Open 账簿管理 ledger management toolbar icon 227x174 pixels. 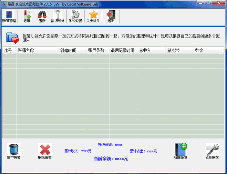[x=9, y=16]
